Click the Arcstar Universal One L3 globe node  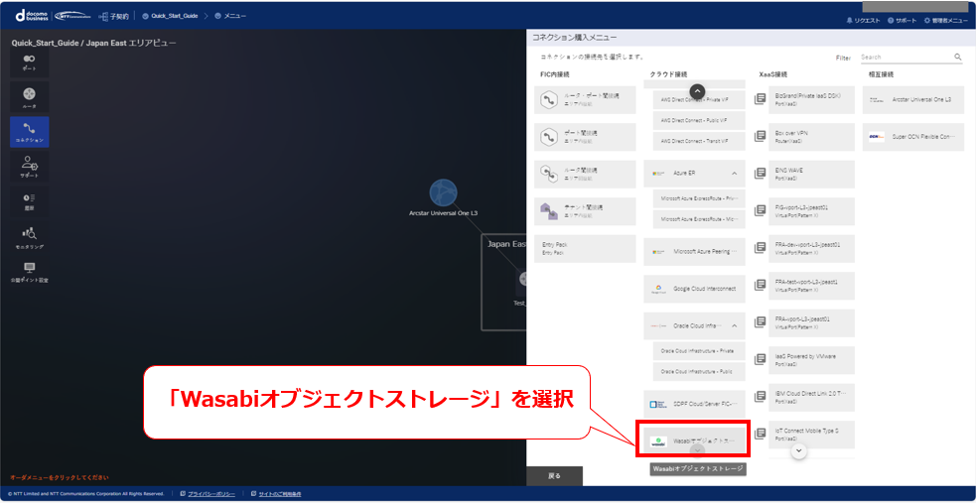click(x=443, y=193)
